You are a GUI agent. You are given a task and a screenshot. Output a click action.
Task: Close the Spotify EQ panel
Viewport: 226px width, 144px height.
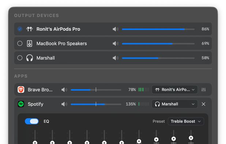(x=204, y=104)
